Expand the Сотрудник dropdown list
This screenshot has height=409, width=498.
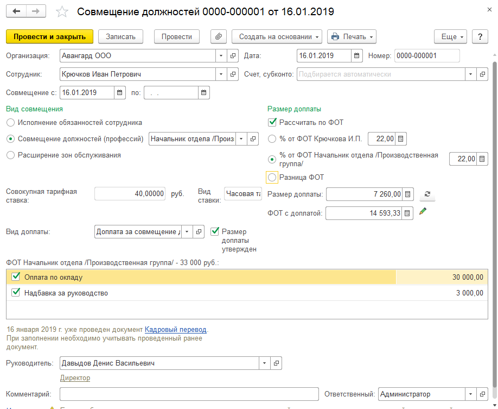[221, 74]
